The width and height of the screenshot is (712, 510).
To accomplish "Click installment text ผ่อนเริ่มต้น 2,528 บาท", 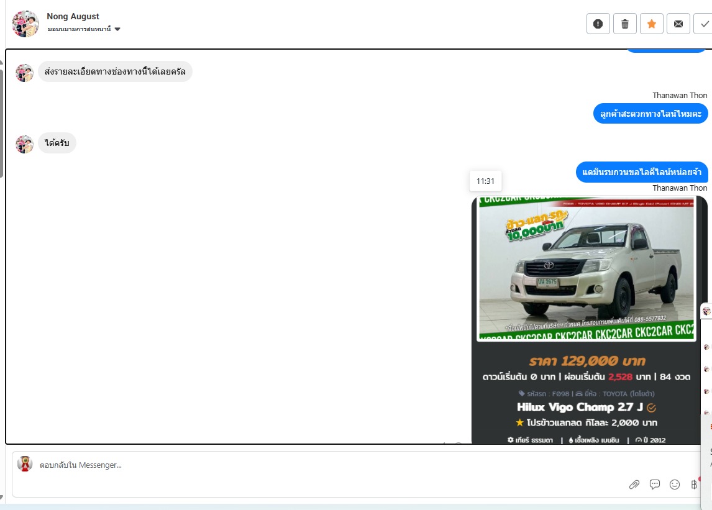I will pos(607,377).
